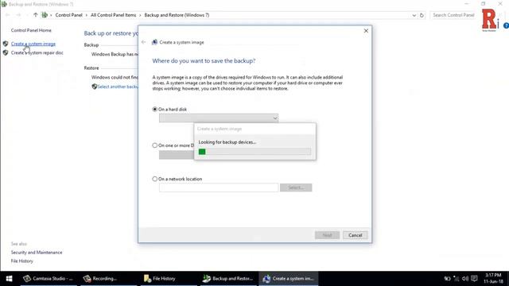The image size is (509, 286).
Task: Cancel the system image wizard
Action: click(356, 235)
